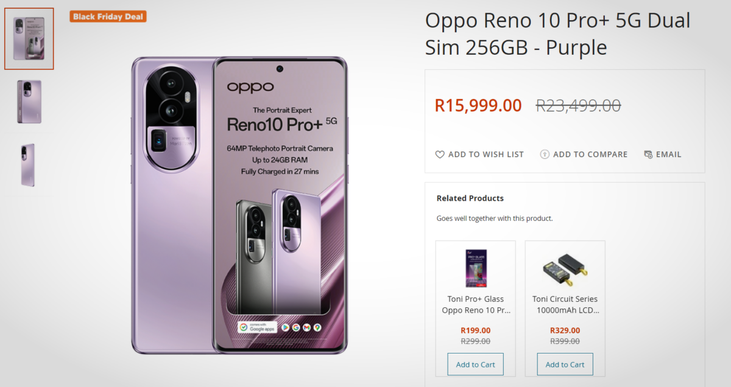
Task: Click the compare icon beside Add to Compare
Action: coord(545,155)
